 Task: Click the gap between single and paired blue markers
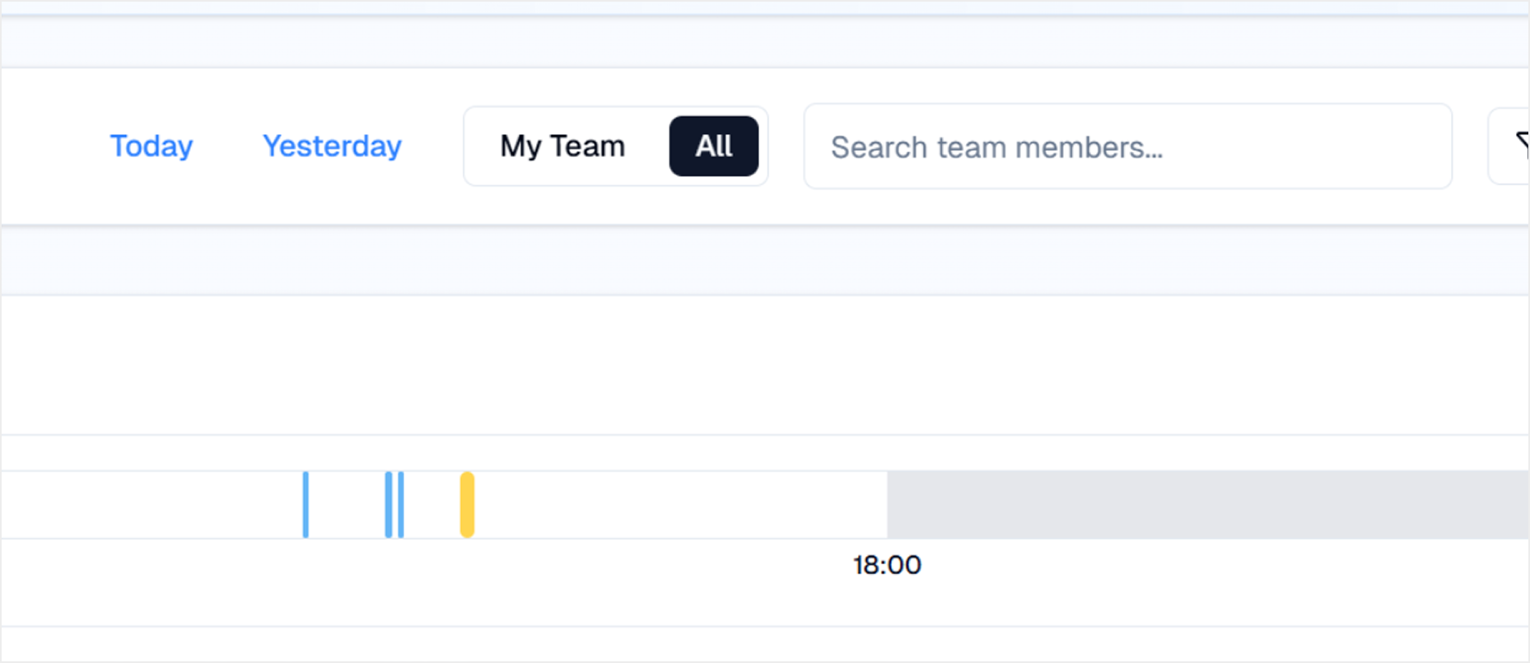[346, 504]
